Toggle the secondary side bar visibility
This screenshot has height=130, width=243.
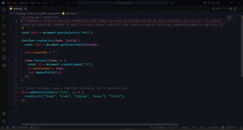(x=218, y=3)
